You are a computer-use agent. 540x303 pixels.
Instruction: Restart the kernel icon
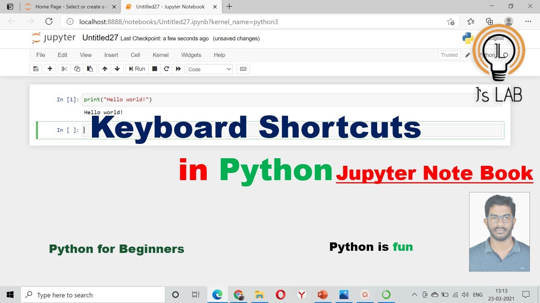click(x=167, y=69)
